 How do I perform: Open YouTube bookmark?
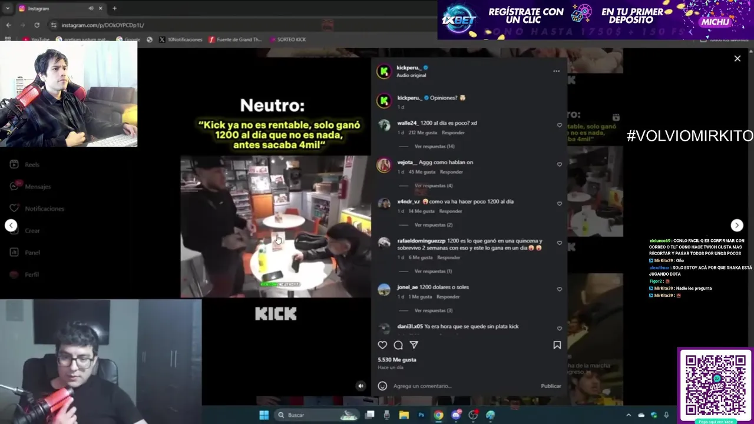coord(37,39)
